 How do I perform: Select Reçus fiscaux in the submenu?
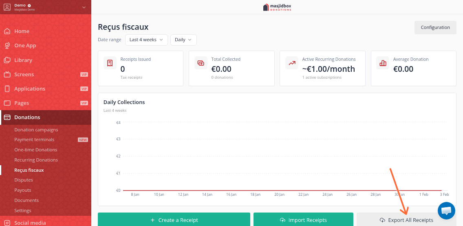29,170
